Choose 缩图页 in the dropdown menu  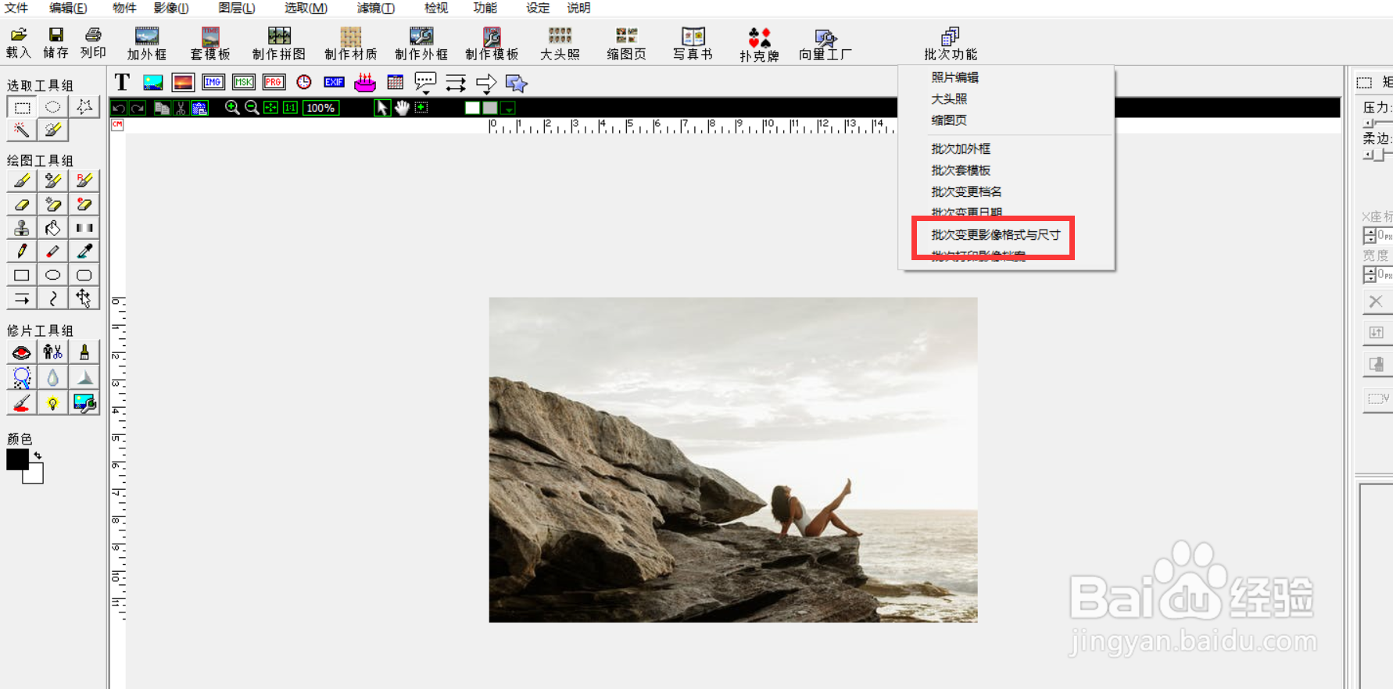point(949,120)
